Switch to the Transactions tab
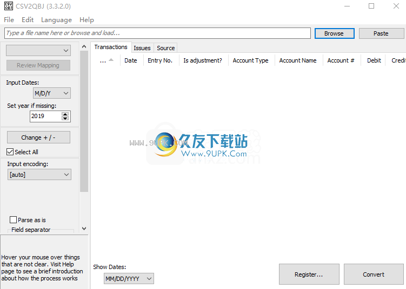 pyautogui.click(x=111, y=47)
